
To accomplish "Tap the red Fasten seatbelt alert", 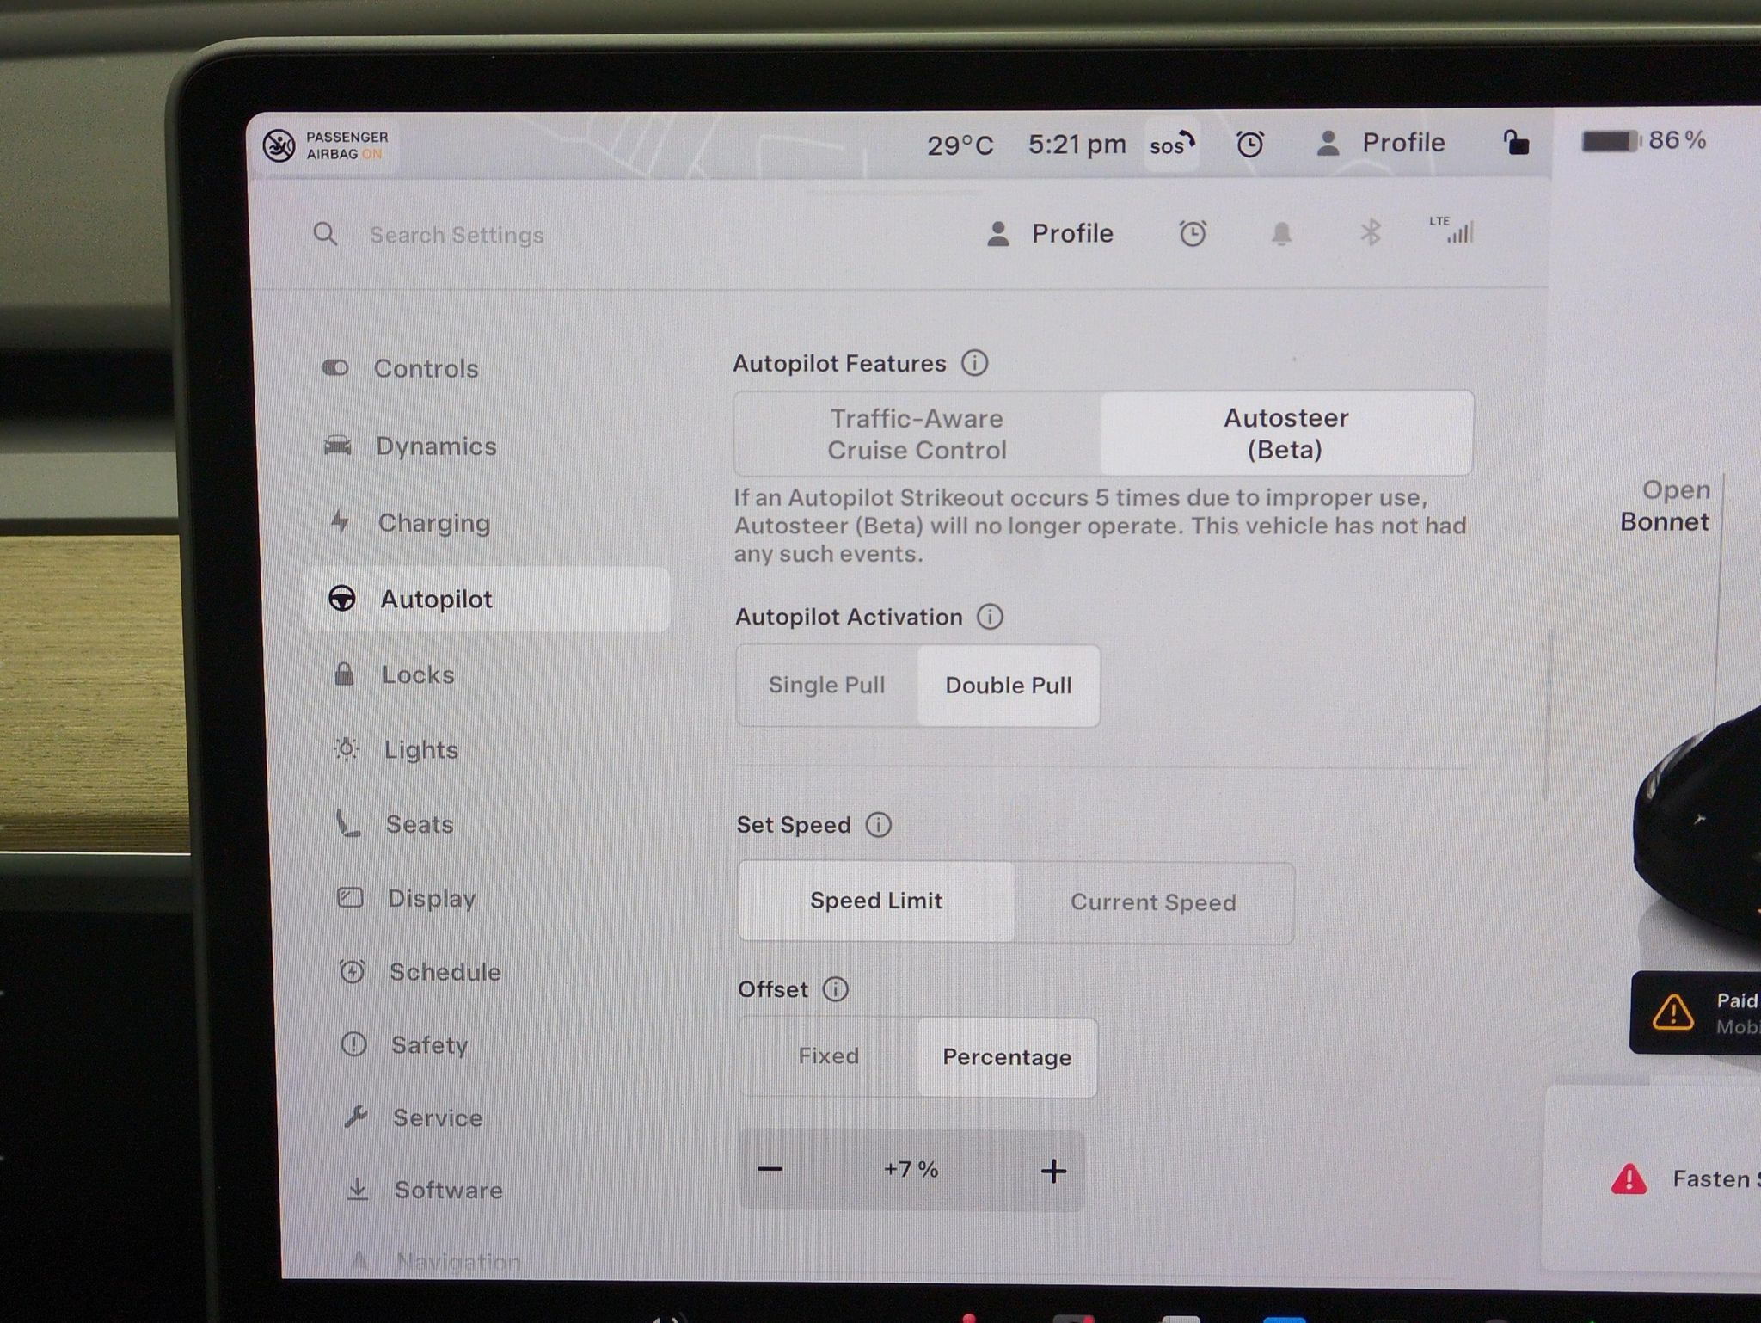I will (1685, 1178).
